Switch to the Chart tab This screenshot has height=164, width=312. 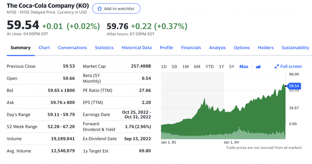tap(44, 48)
